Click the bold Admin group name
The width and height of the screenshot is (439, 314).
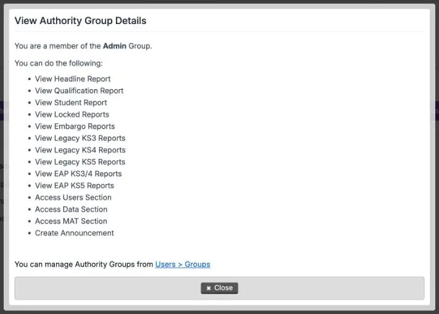click(x=115, y=46)
